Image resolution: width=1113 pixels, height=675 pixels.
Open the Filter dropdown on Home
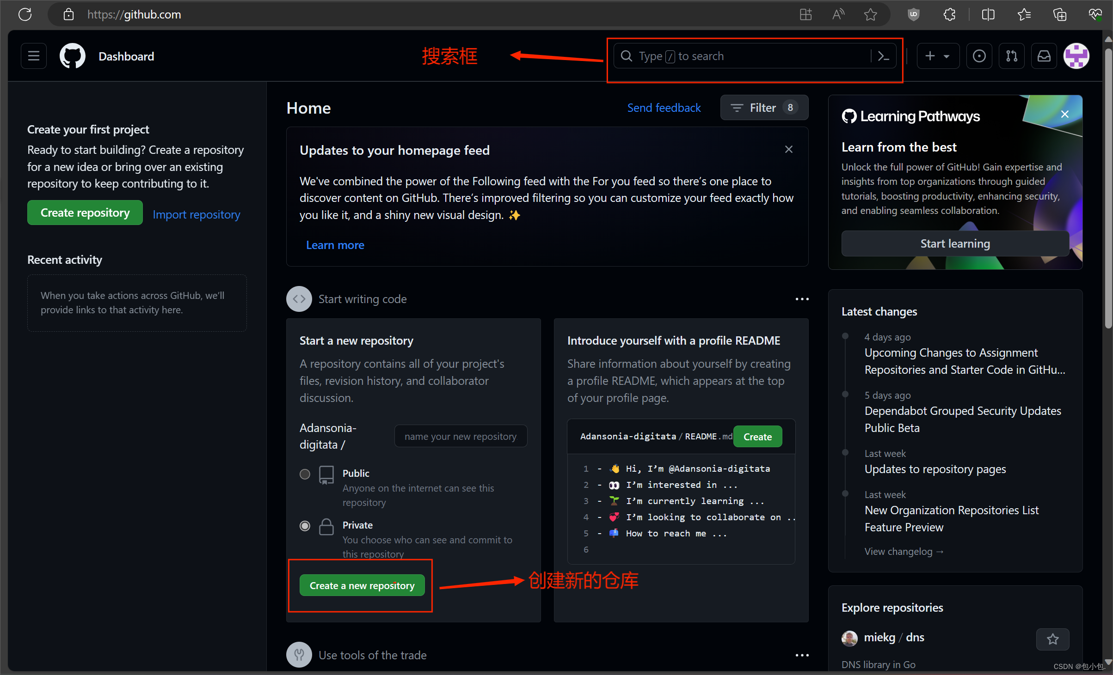click(x=764, y=108)
